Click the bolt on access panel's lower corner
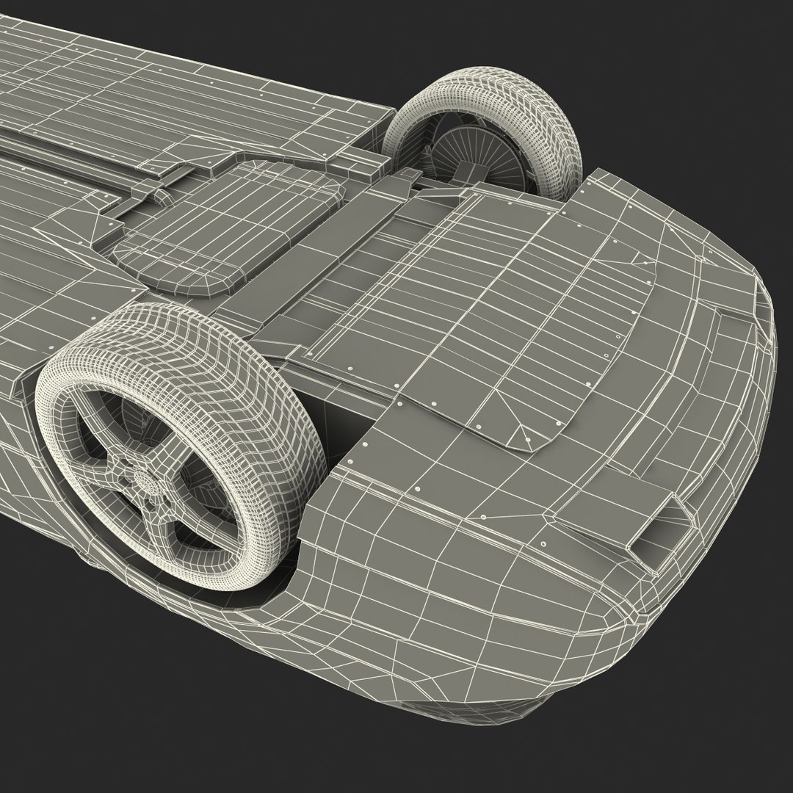The height and width of the screenshot is (793, 793). [527, 440]
